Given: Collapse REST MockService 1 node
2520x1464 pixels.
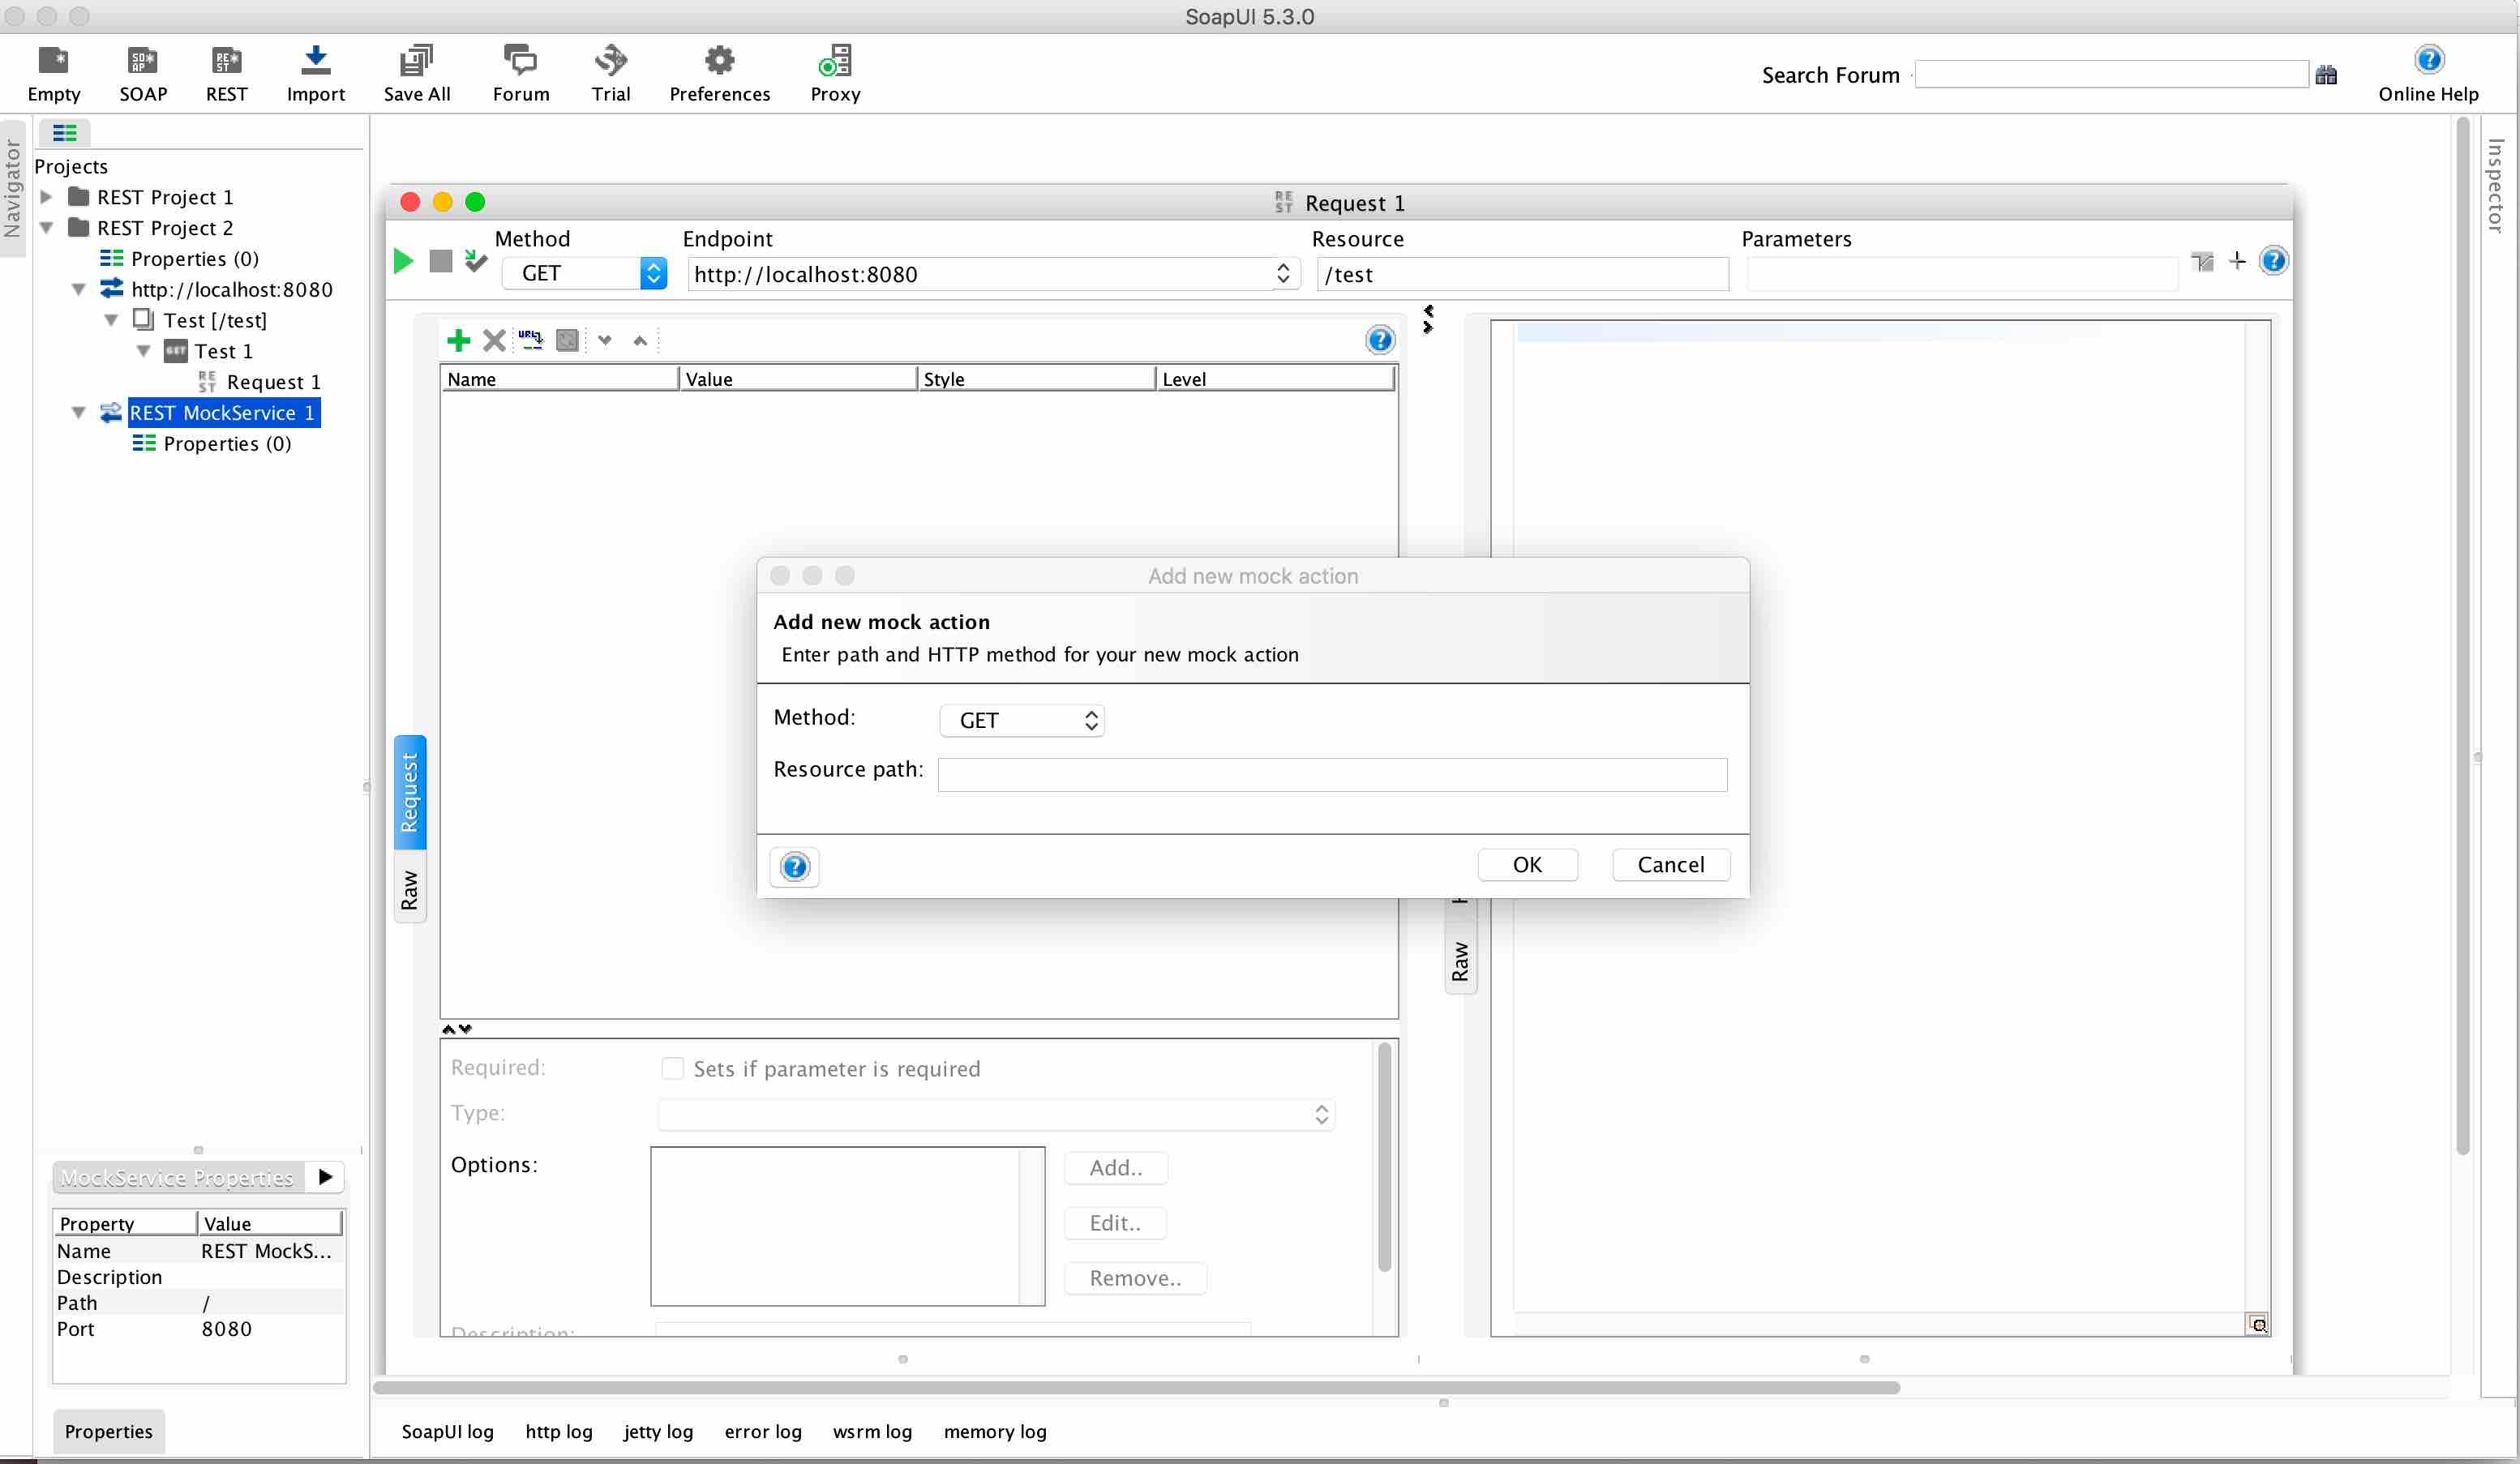Looking at the screenshot, I should [79, 413].
